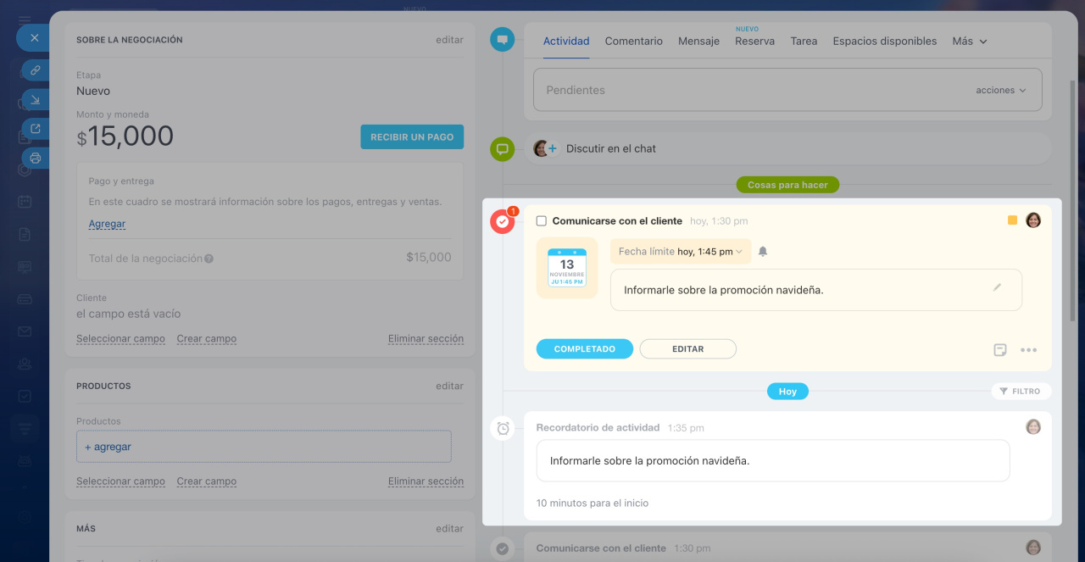This screenshot has height=562, width=1085.
Task: Click the help icon next to Total de la negociación
Action: pyautogui.click(x=209, y=259)
